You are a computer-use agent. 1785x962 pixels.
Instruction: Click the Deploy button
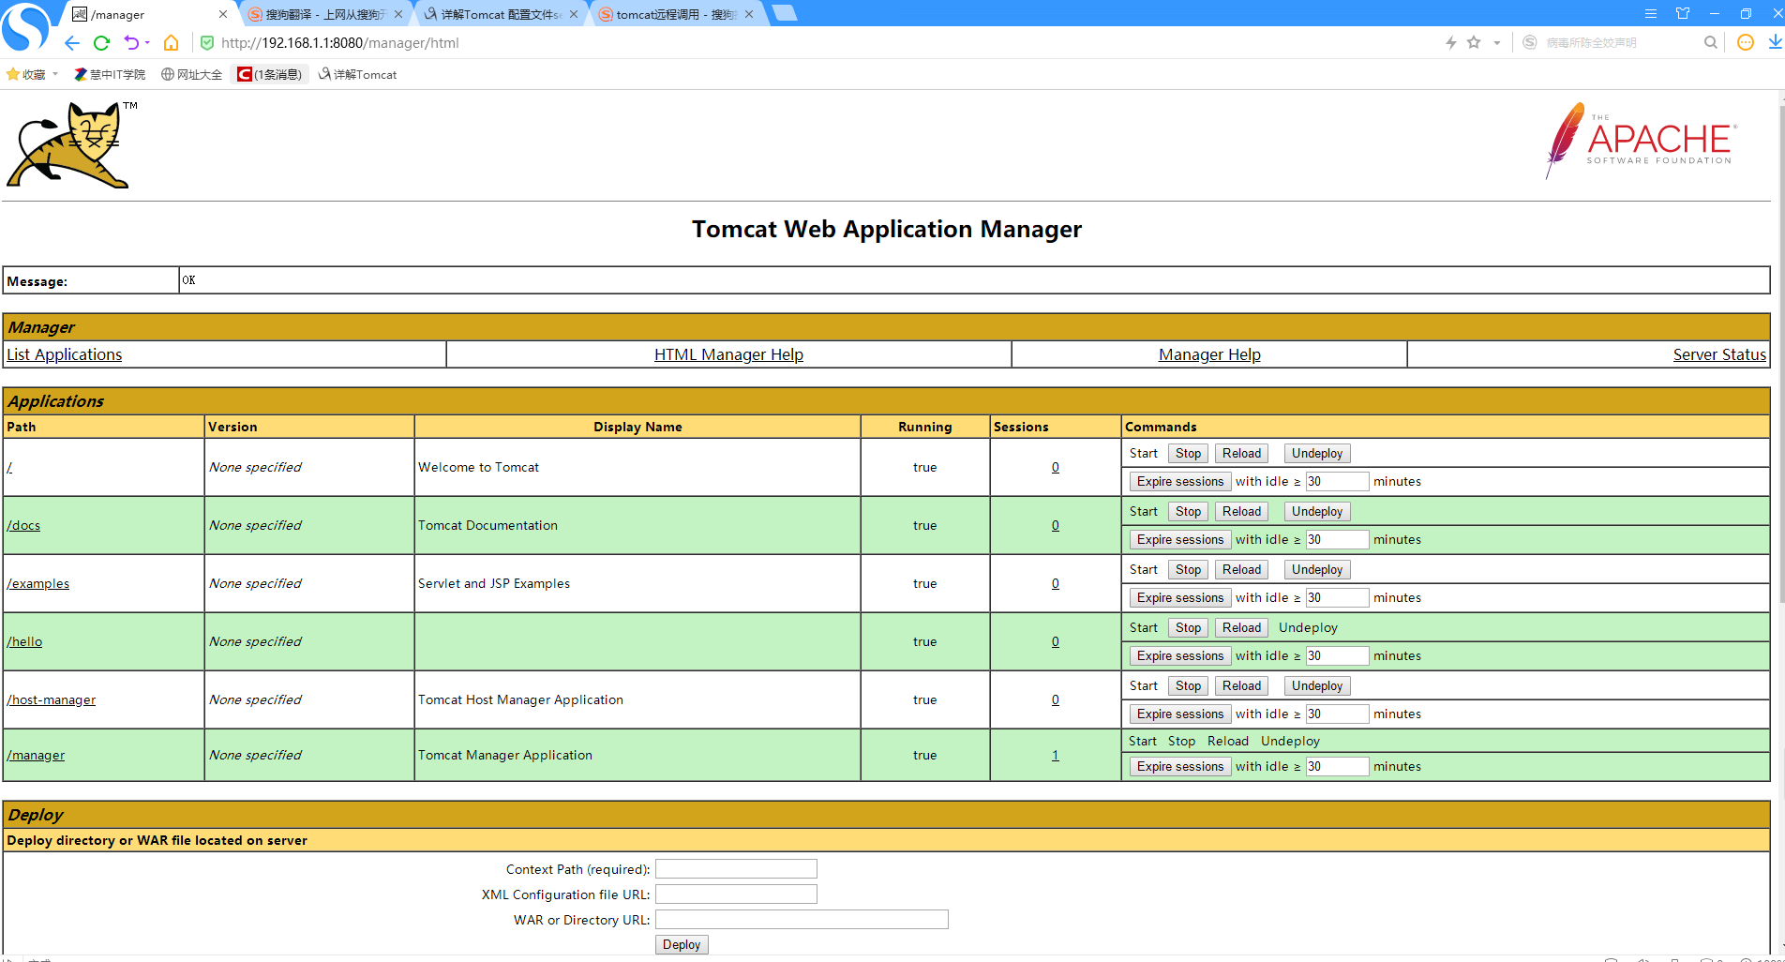[682, 944]
